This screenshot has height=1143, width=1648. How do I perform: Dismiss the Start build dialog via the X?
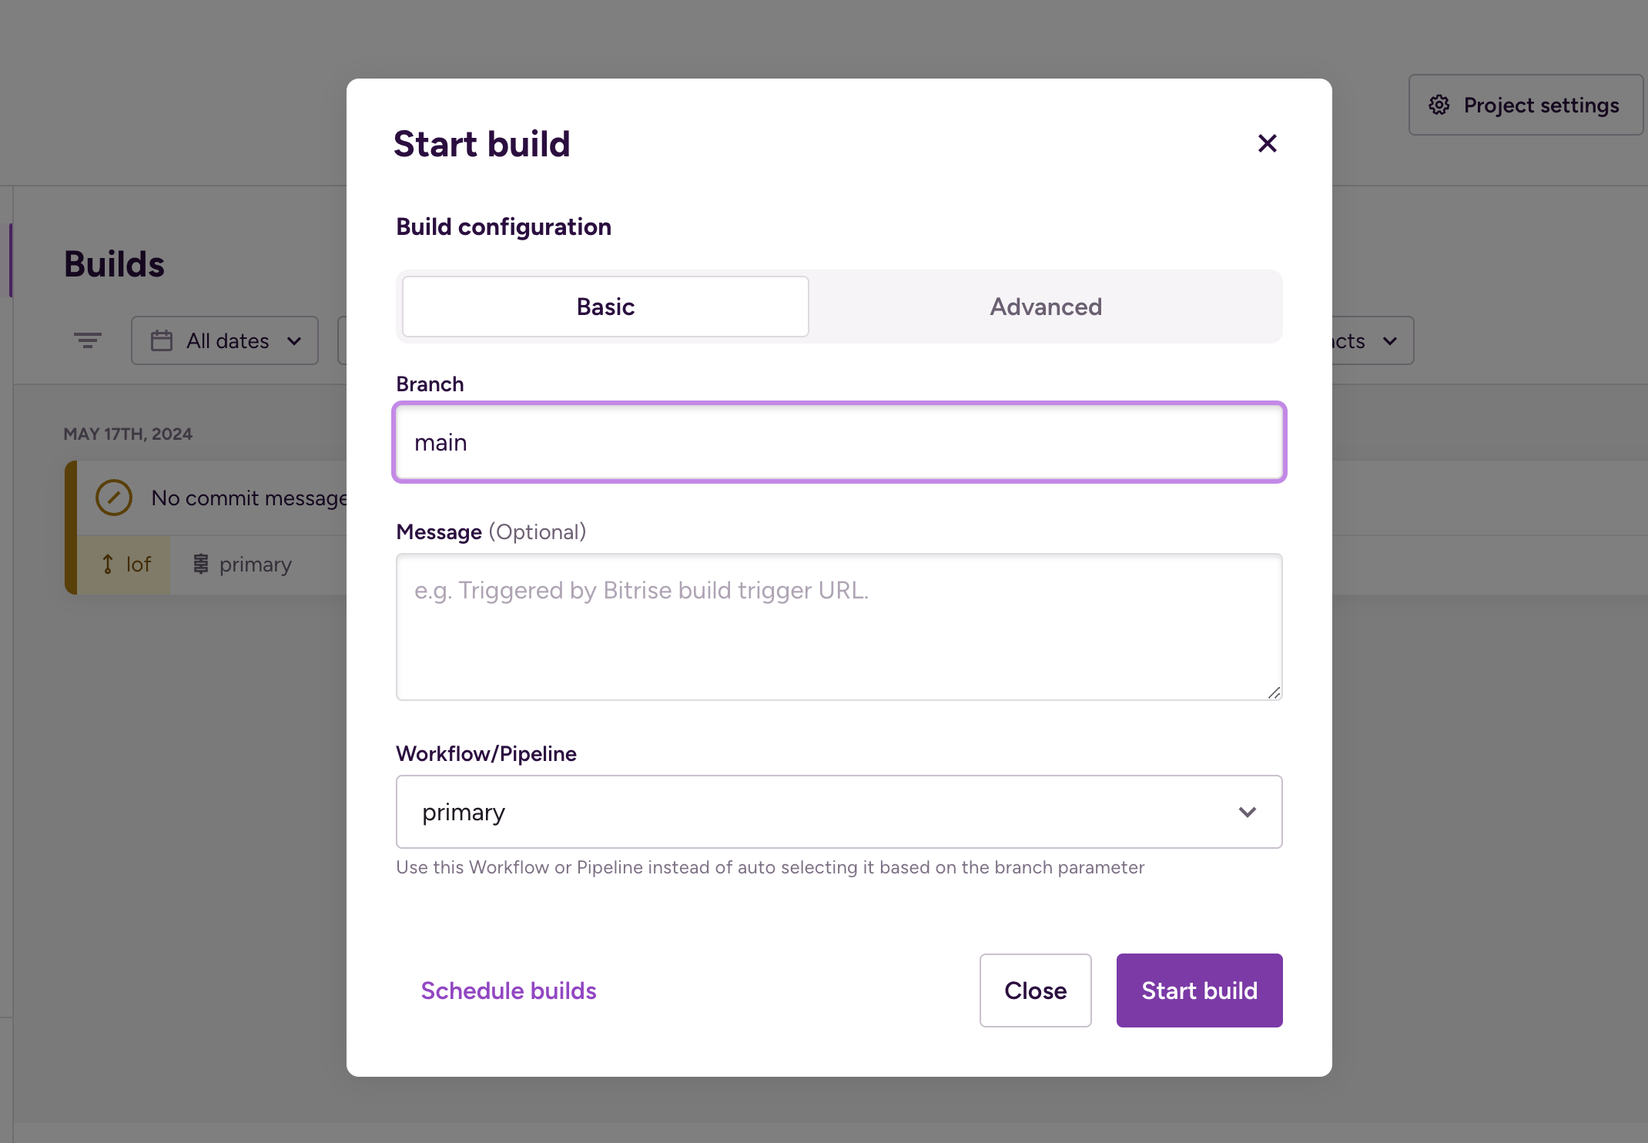click(x=1267, y=143)
